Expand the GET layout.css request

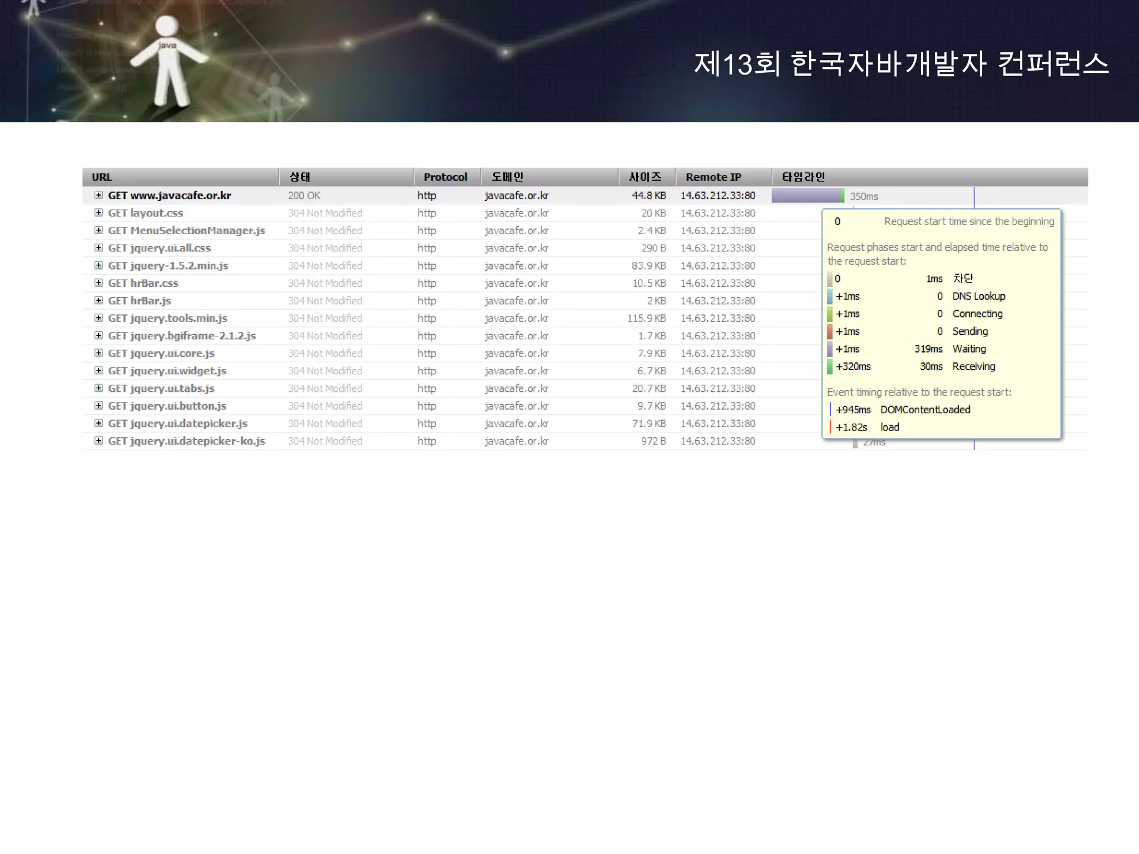pos(98,213)
